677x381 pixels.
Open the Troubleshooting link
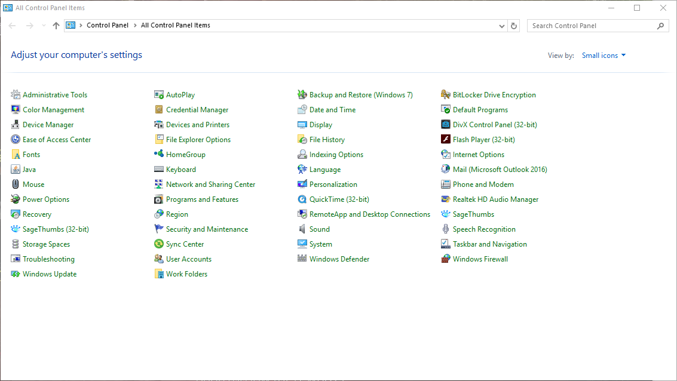tap(48, 259)
